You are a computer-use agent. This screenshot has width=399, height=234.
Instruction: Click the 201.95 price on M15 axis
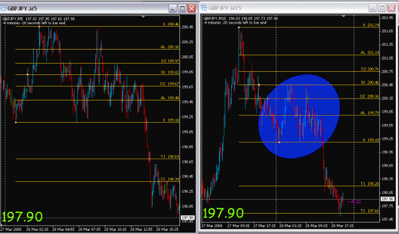click(388, 18)
